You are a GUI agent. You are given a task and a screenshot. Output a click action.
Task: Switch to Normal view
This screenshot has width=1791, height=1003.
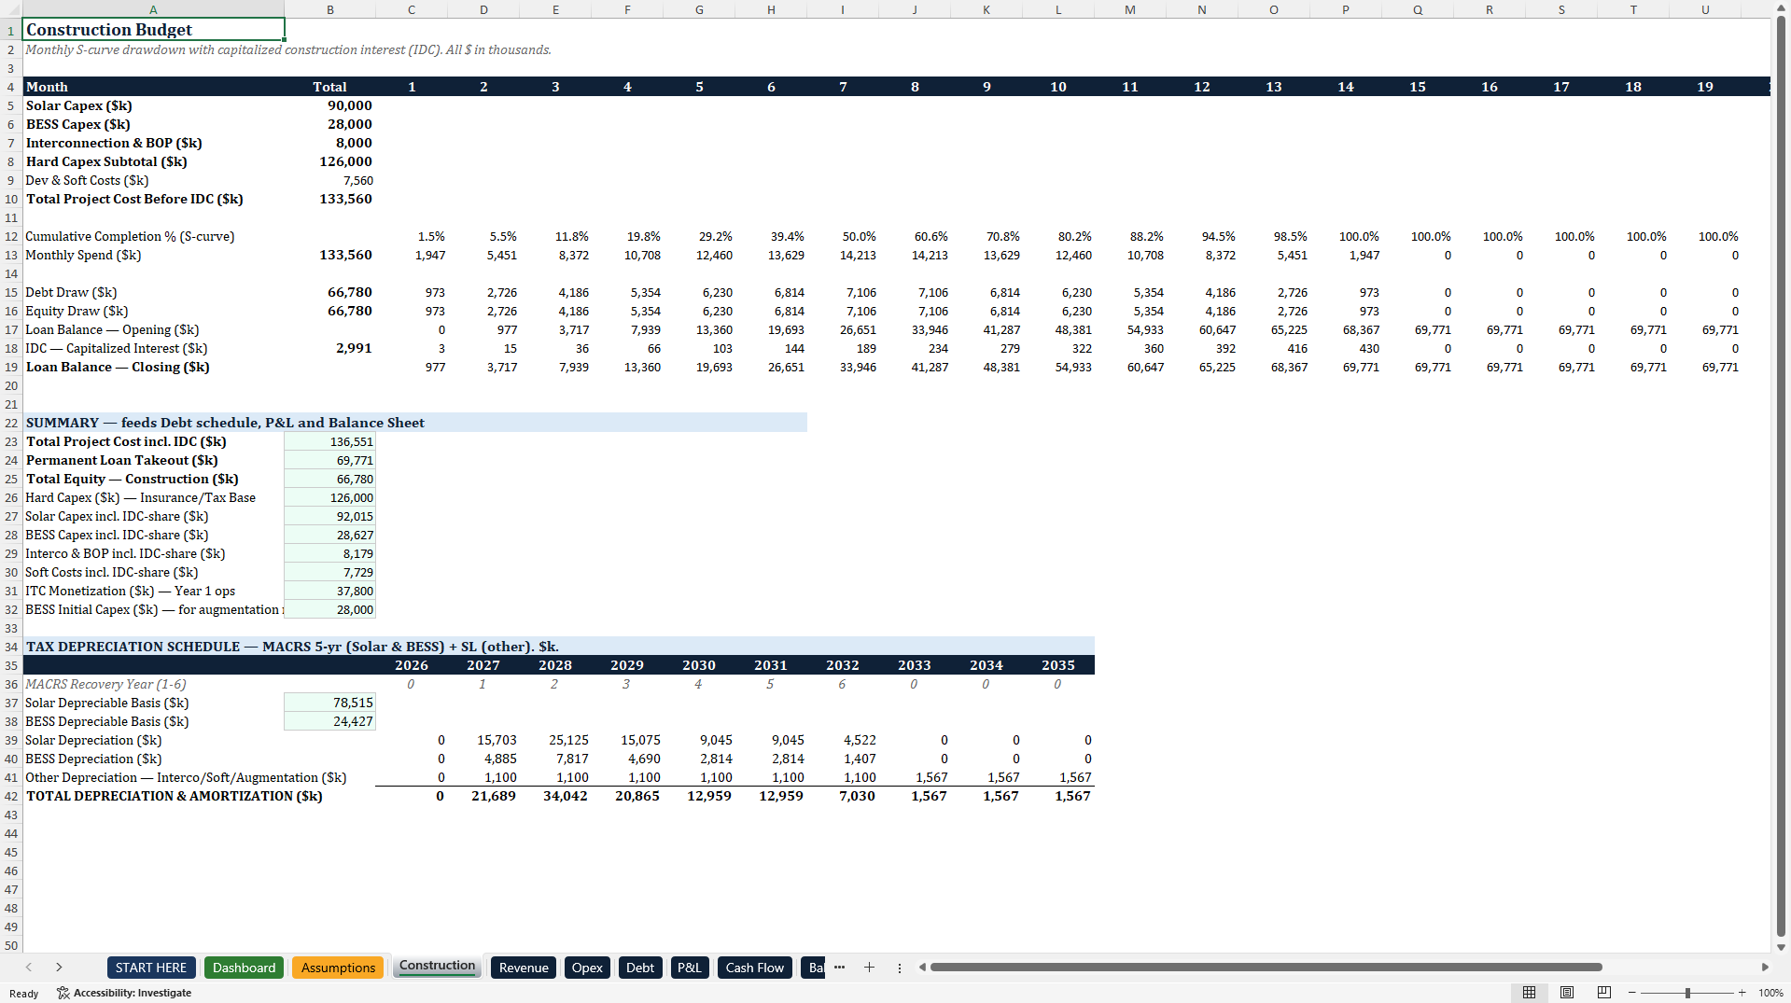[1529, 993]
